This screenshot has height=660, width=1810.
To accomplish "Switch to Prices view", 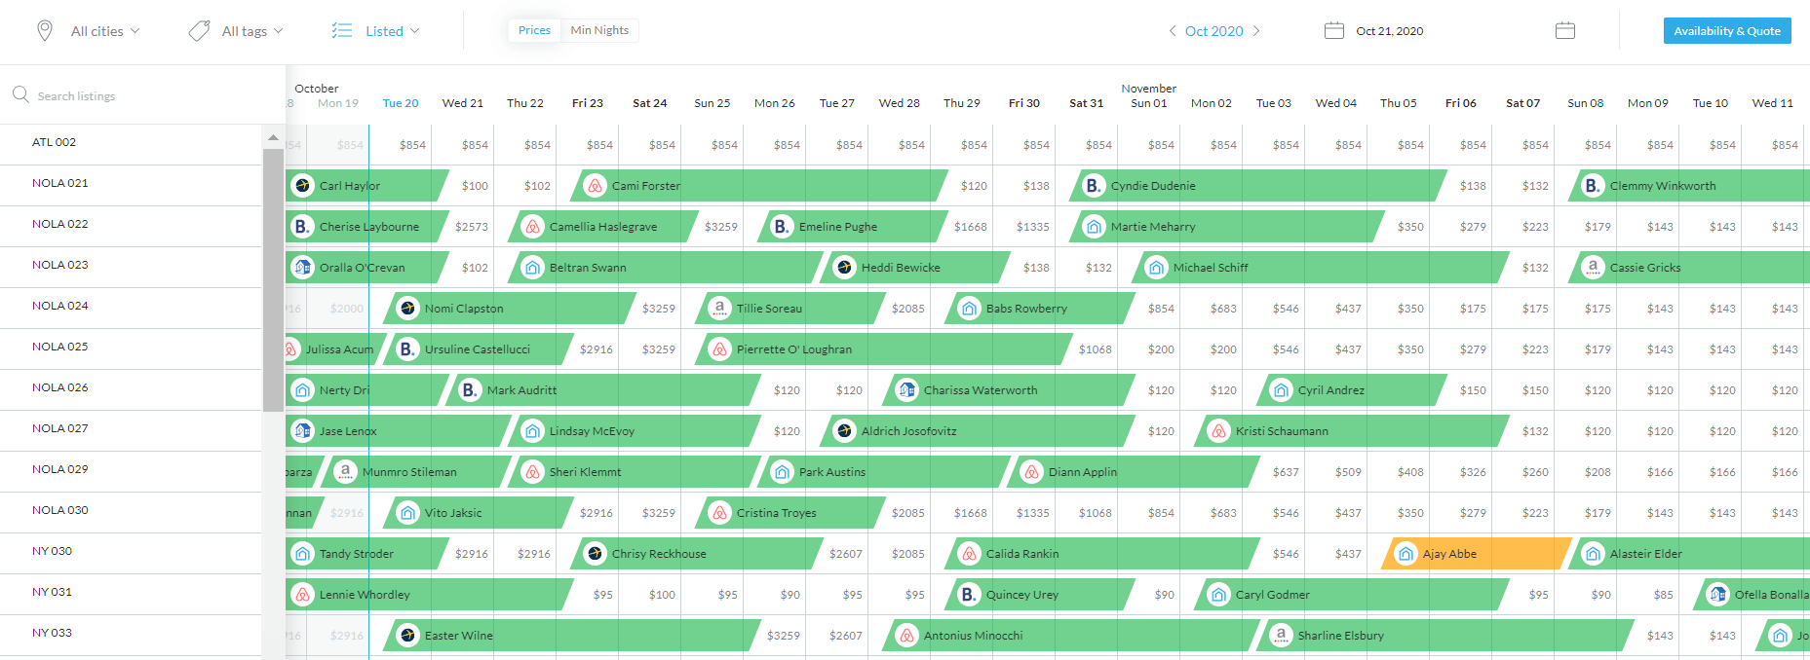I will click(x=534, y=30).
